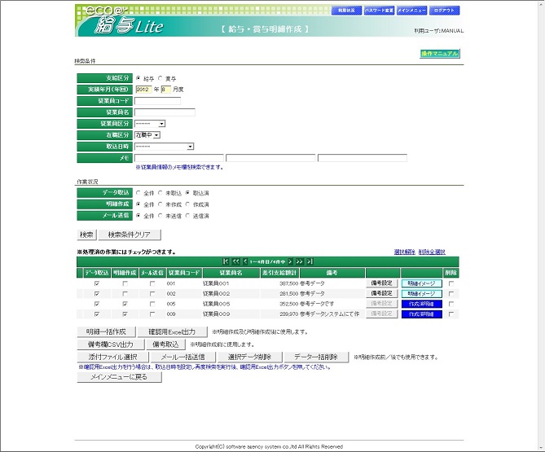Viewport: 545px width, 452px height.
Task: Select 全件 for データ取込 status
Action: [138, 193]
